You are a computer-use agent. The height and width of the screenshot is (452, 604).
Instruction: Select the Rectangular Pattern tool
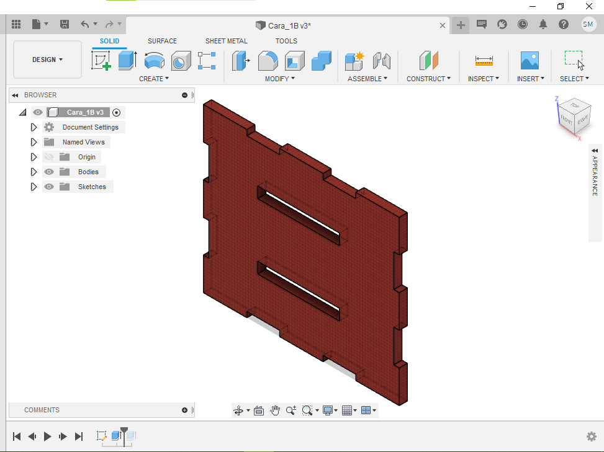click(x=207, y=60)
